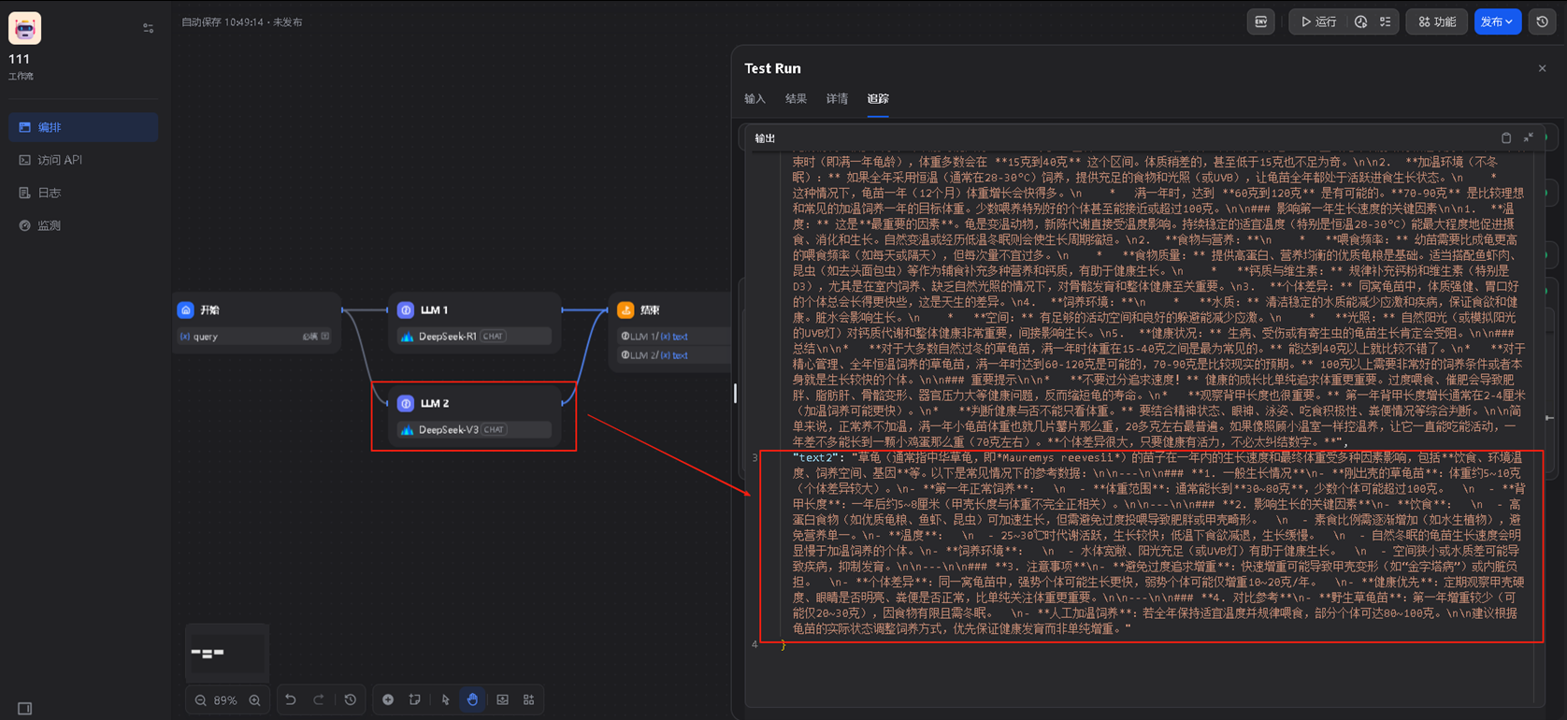Click the 运行 run button
Viewport: 1567px width, 720px height.
tap(1318, 22)
